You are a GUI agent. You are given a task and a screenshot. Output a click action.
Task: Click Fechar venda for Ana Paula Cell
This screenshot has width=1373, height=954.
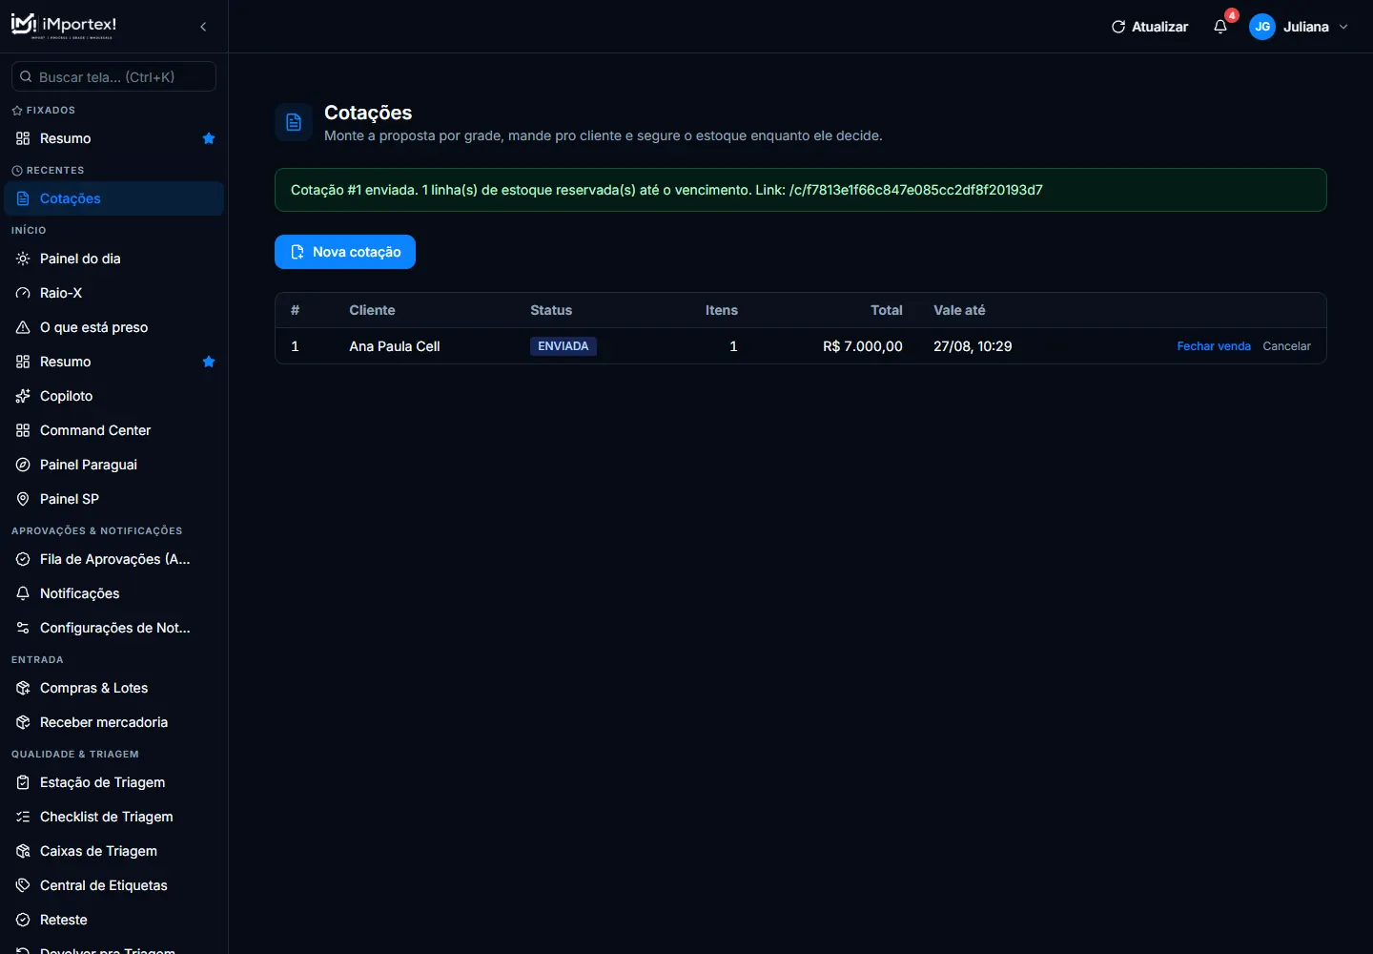click(x=1214, y=346)
